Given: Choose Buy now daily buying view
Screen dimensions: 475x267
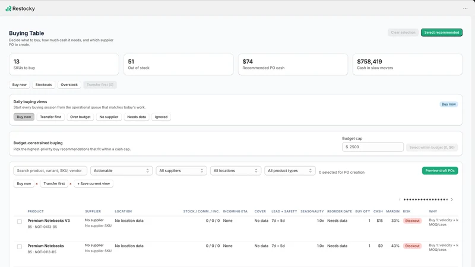Looking at the screenshot, I should (24, 117).
